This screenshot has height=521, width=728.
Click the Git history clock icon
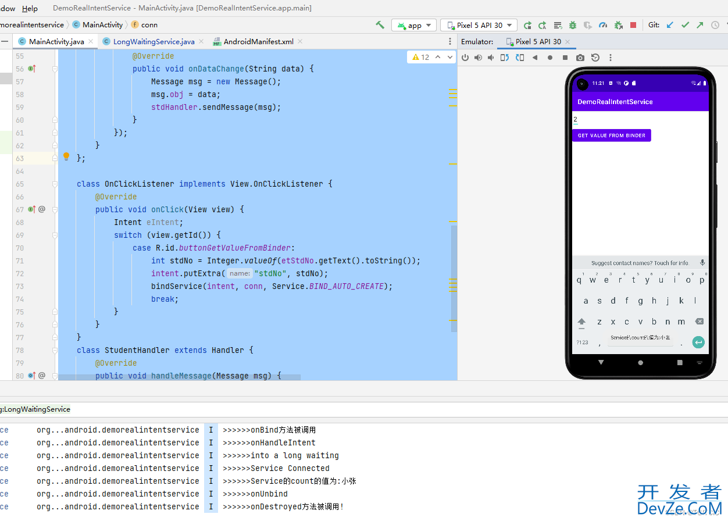coord(715,25)
